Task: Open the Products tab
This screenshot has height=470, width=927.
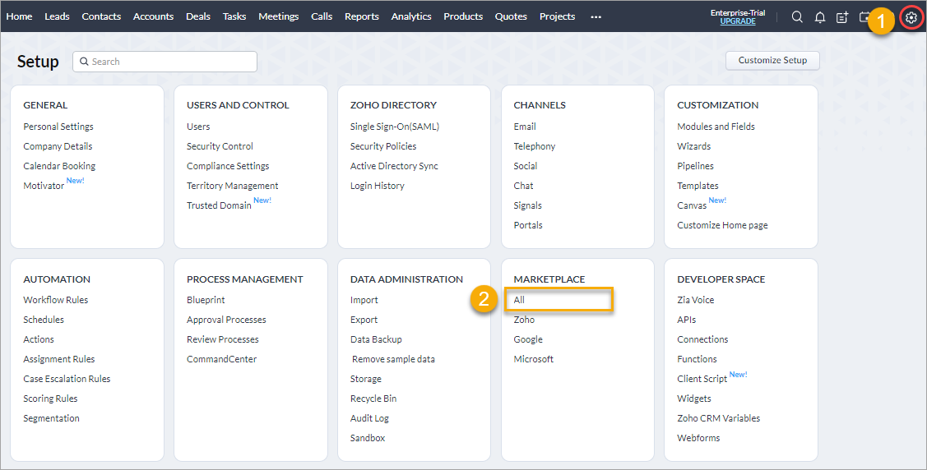Action: pos(463,16)
